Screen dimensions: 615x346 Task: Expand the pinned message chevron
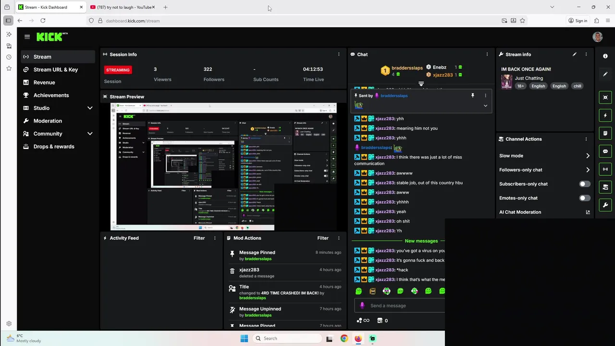(x=485, y=106)
